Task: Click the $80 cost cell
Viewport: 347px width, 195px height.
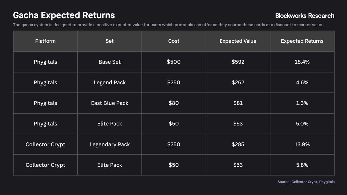Action: point(174,103)
